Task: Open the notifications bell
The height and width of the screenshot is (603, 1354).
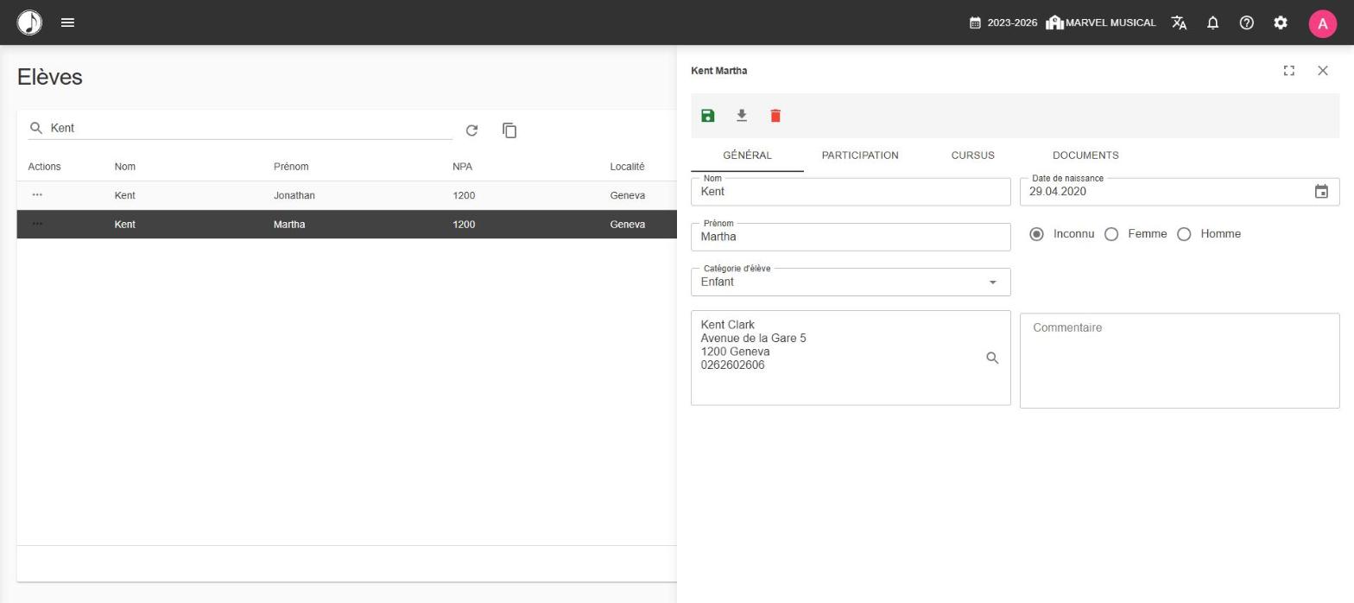Action: [x=1212, y=22]
